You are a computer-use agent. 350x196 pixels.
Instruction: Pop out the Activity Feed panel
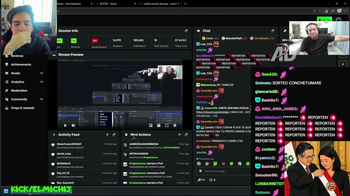click(114, 134)
